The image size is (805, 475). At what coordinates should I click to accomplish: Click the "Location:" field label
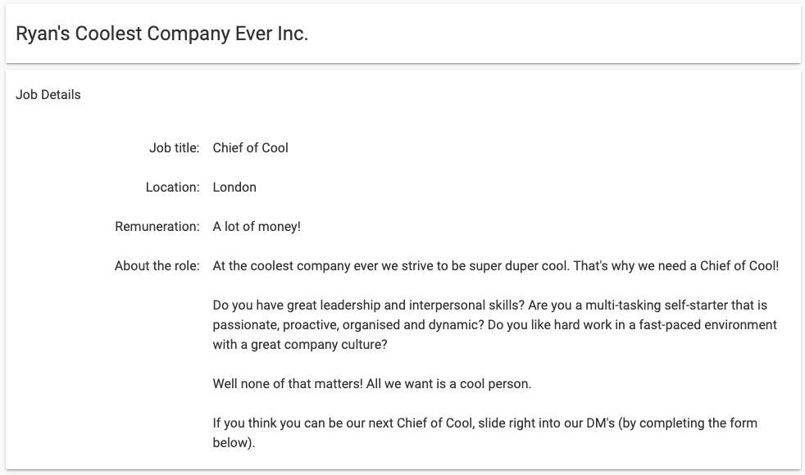172,188
